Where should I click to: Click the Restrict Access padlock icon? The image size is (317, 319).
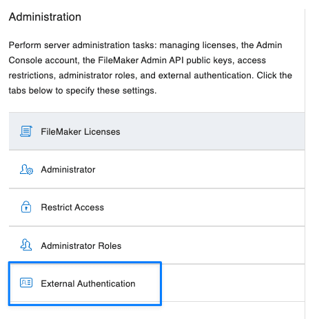[26, 207]
